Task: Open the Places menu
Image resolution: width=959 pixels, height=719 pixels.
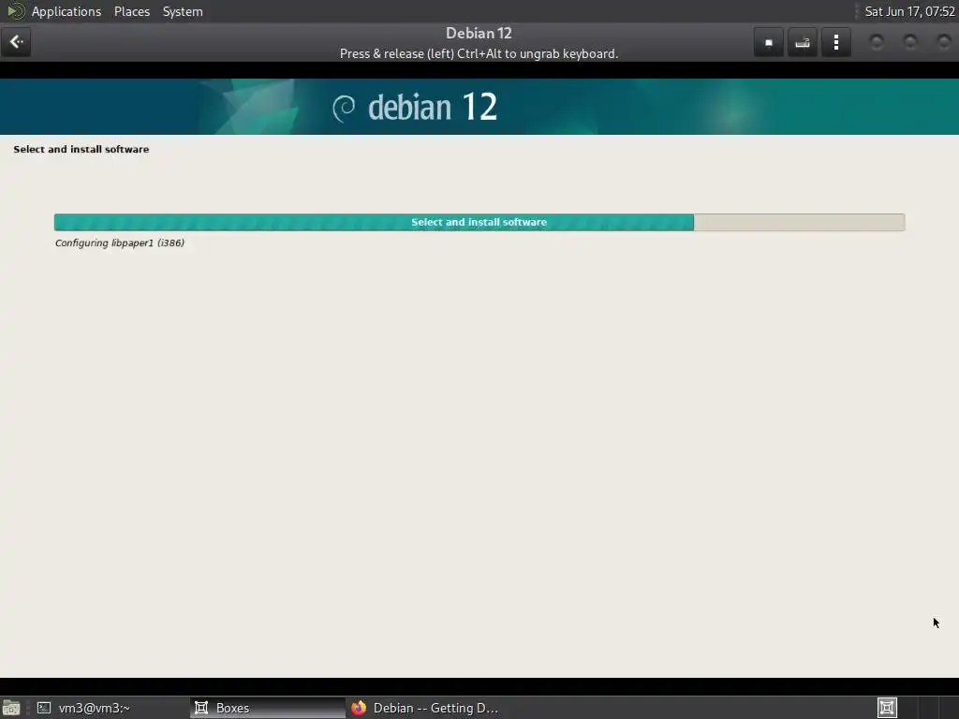Action: tap(131, 11)
